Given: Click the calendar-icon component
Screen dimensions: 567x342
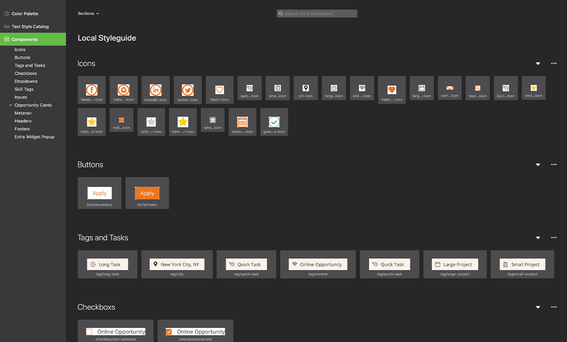Looking at the screenshot, I should click(242, 122).
